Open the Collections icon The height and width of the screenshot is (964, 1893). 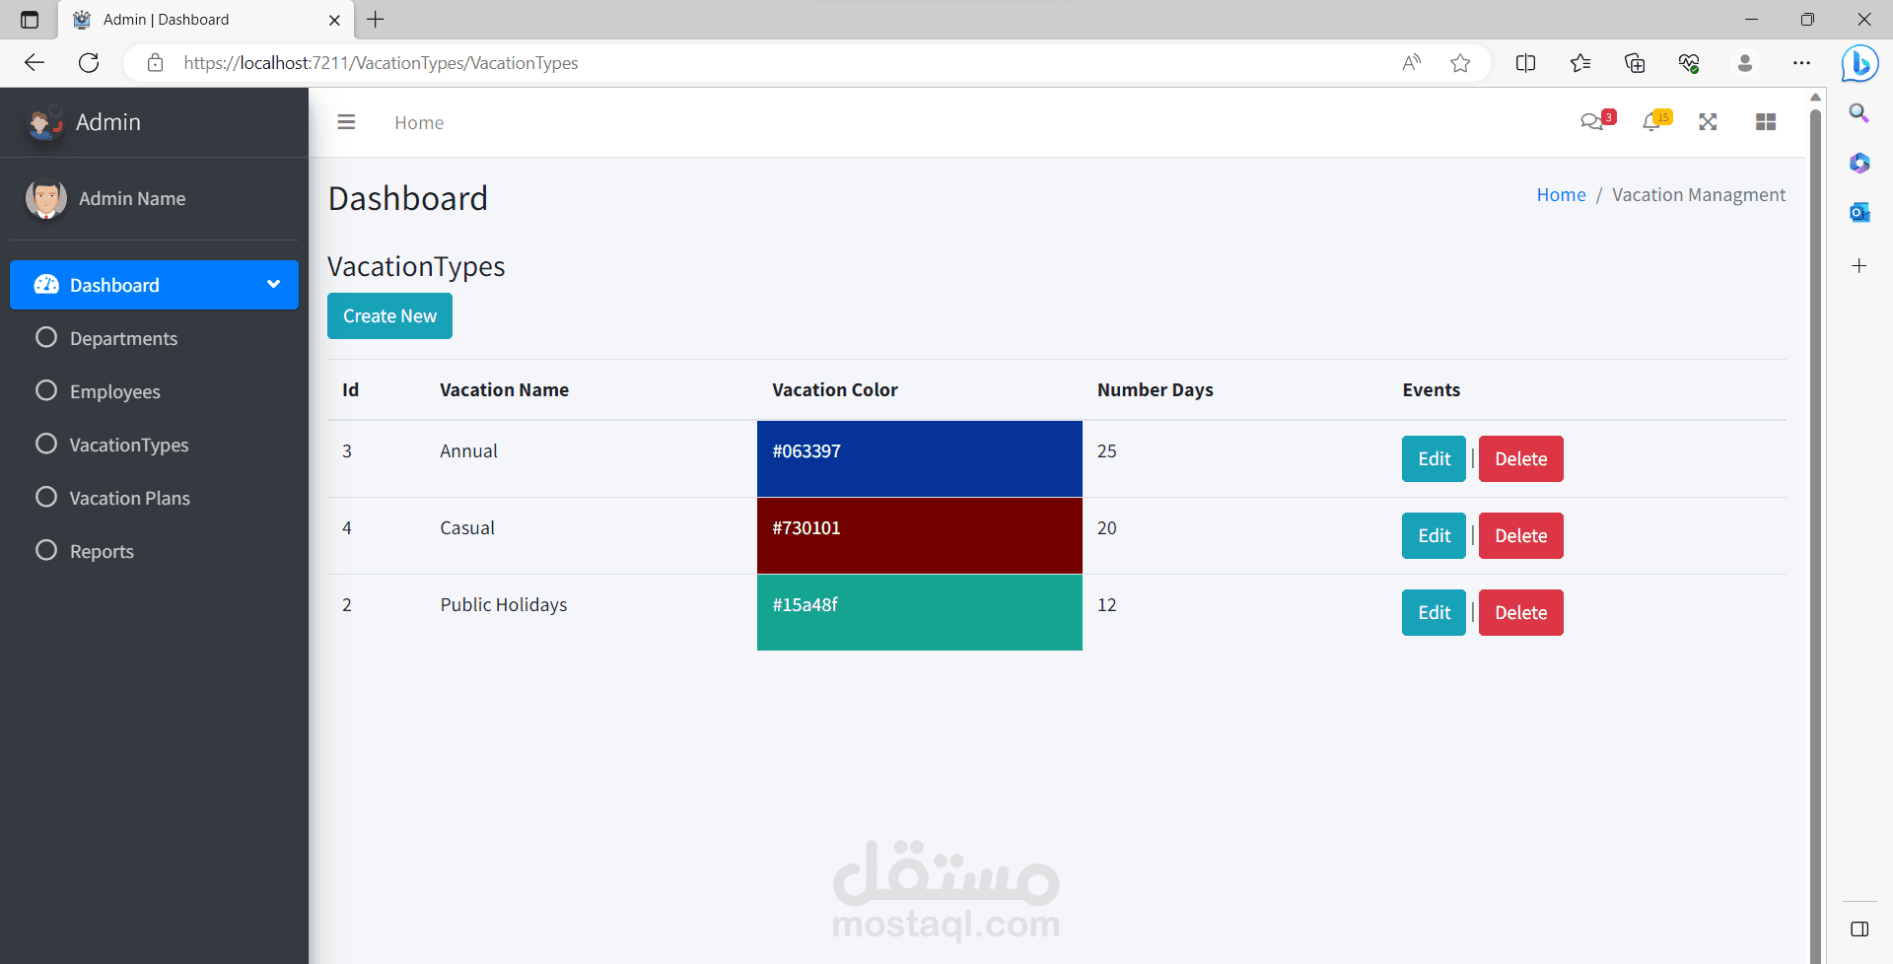1635,63
